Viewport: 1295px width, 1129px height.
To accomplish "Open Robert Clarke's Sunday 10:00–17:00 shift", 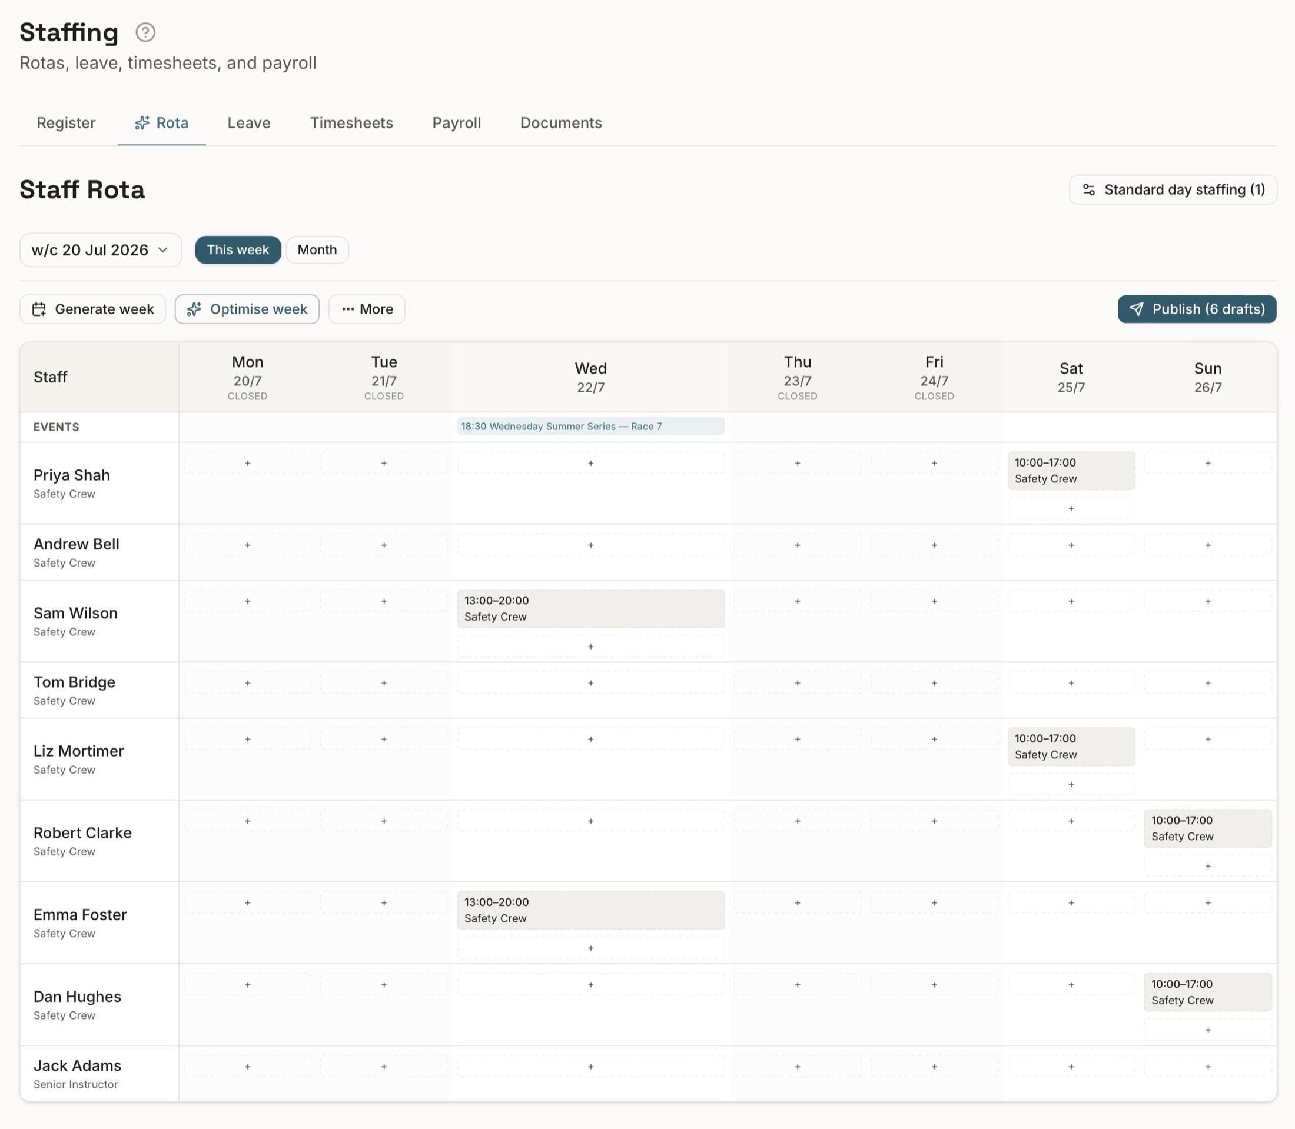I will tap(1207, 828).
